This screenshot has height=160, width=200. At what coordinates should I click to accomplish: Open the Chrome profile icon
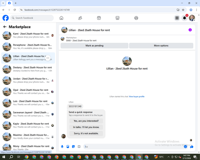click(x=191, y=10)
